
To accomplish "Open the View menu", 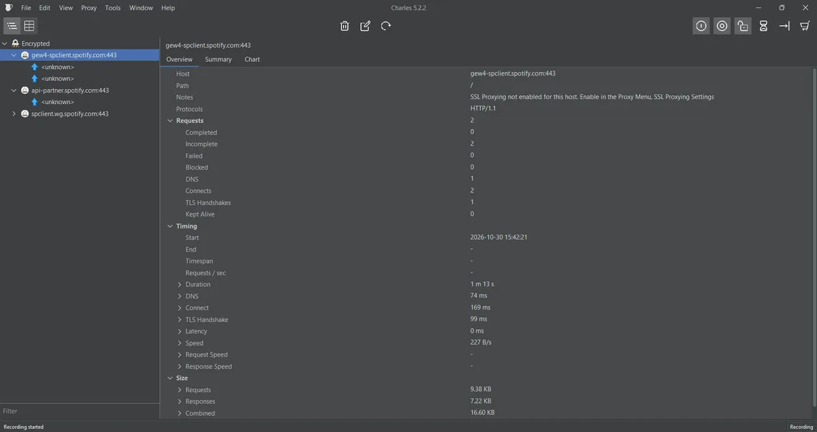I will coord(66,8).
